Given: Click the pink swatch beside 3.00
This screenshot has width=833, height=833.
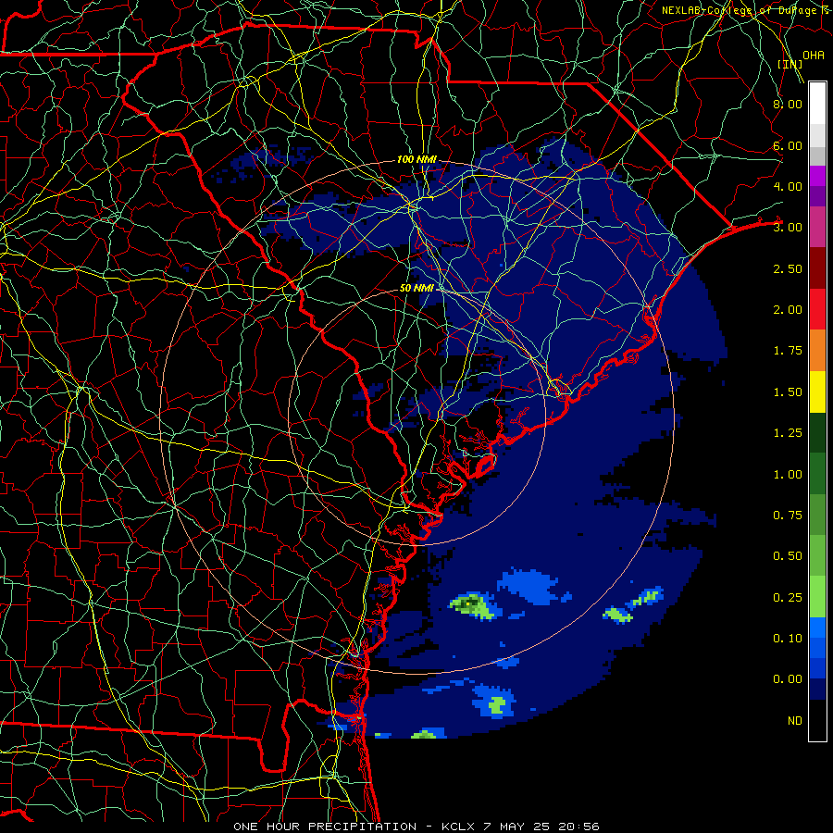Looking at the screenshot, I should [817, 227].
